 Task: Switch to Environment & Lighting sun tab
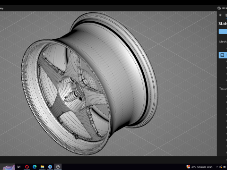pos(220,15)
